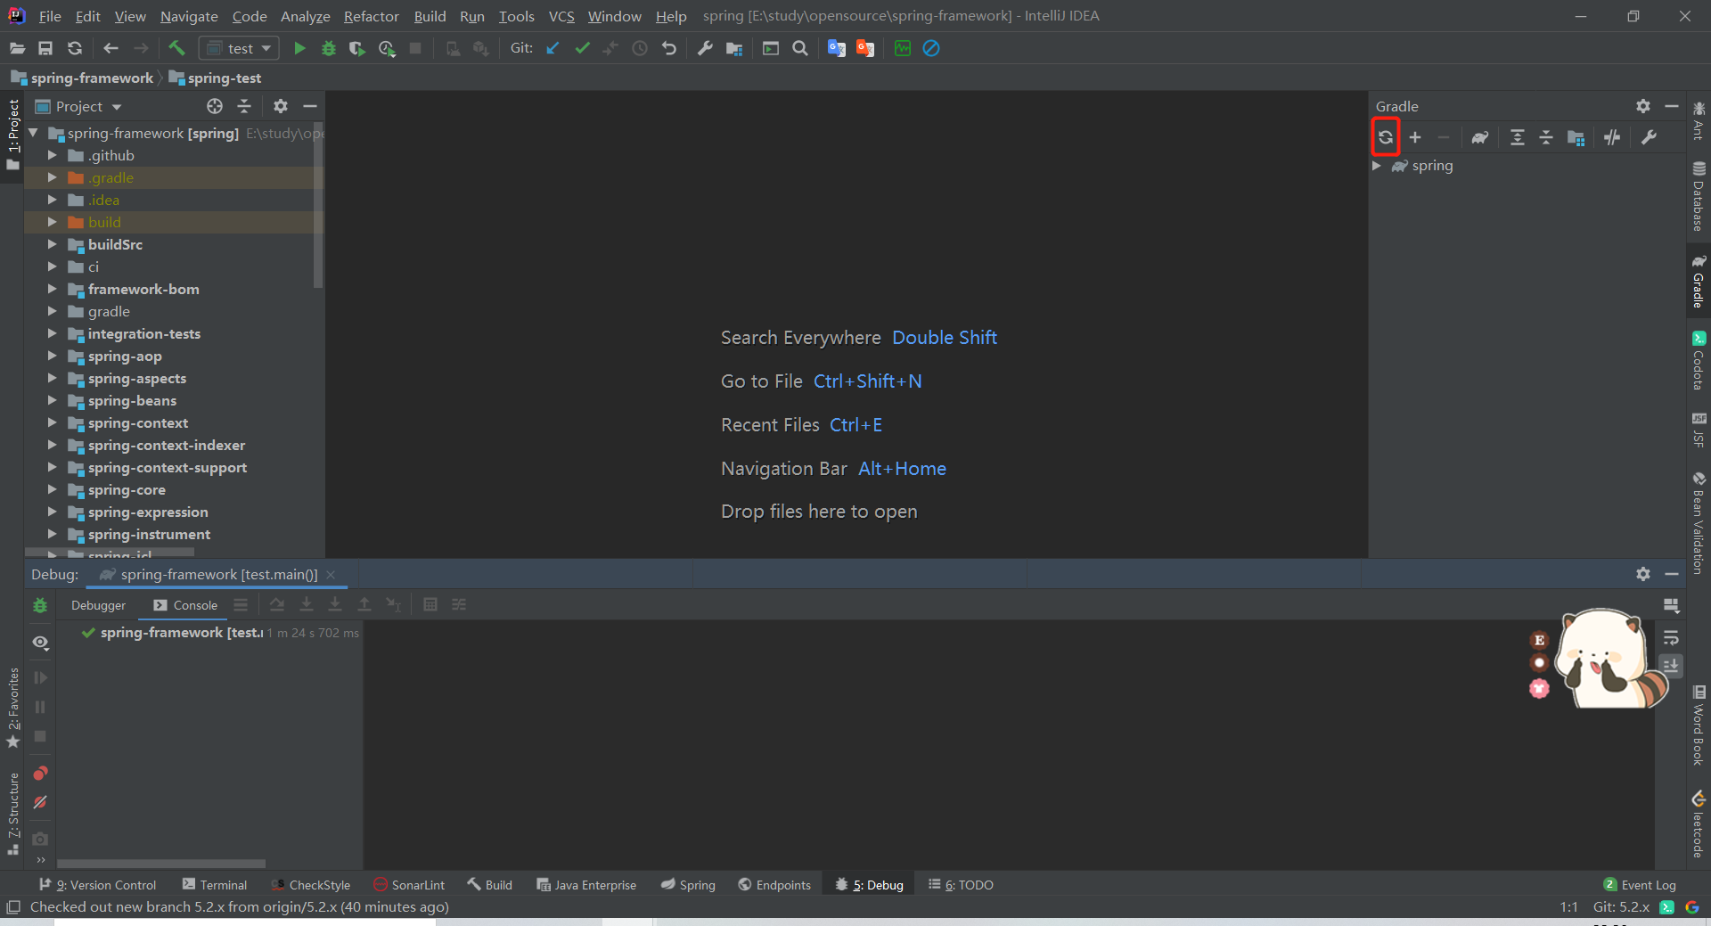1711x926 pixels.
Task: Click locate target icon in Project panel
Action: pos(215,106)
